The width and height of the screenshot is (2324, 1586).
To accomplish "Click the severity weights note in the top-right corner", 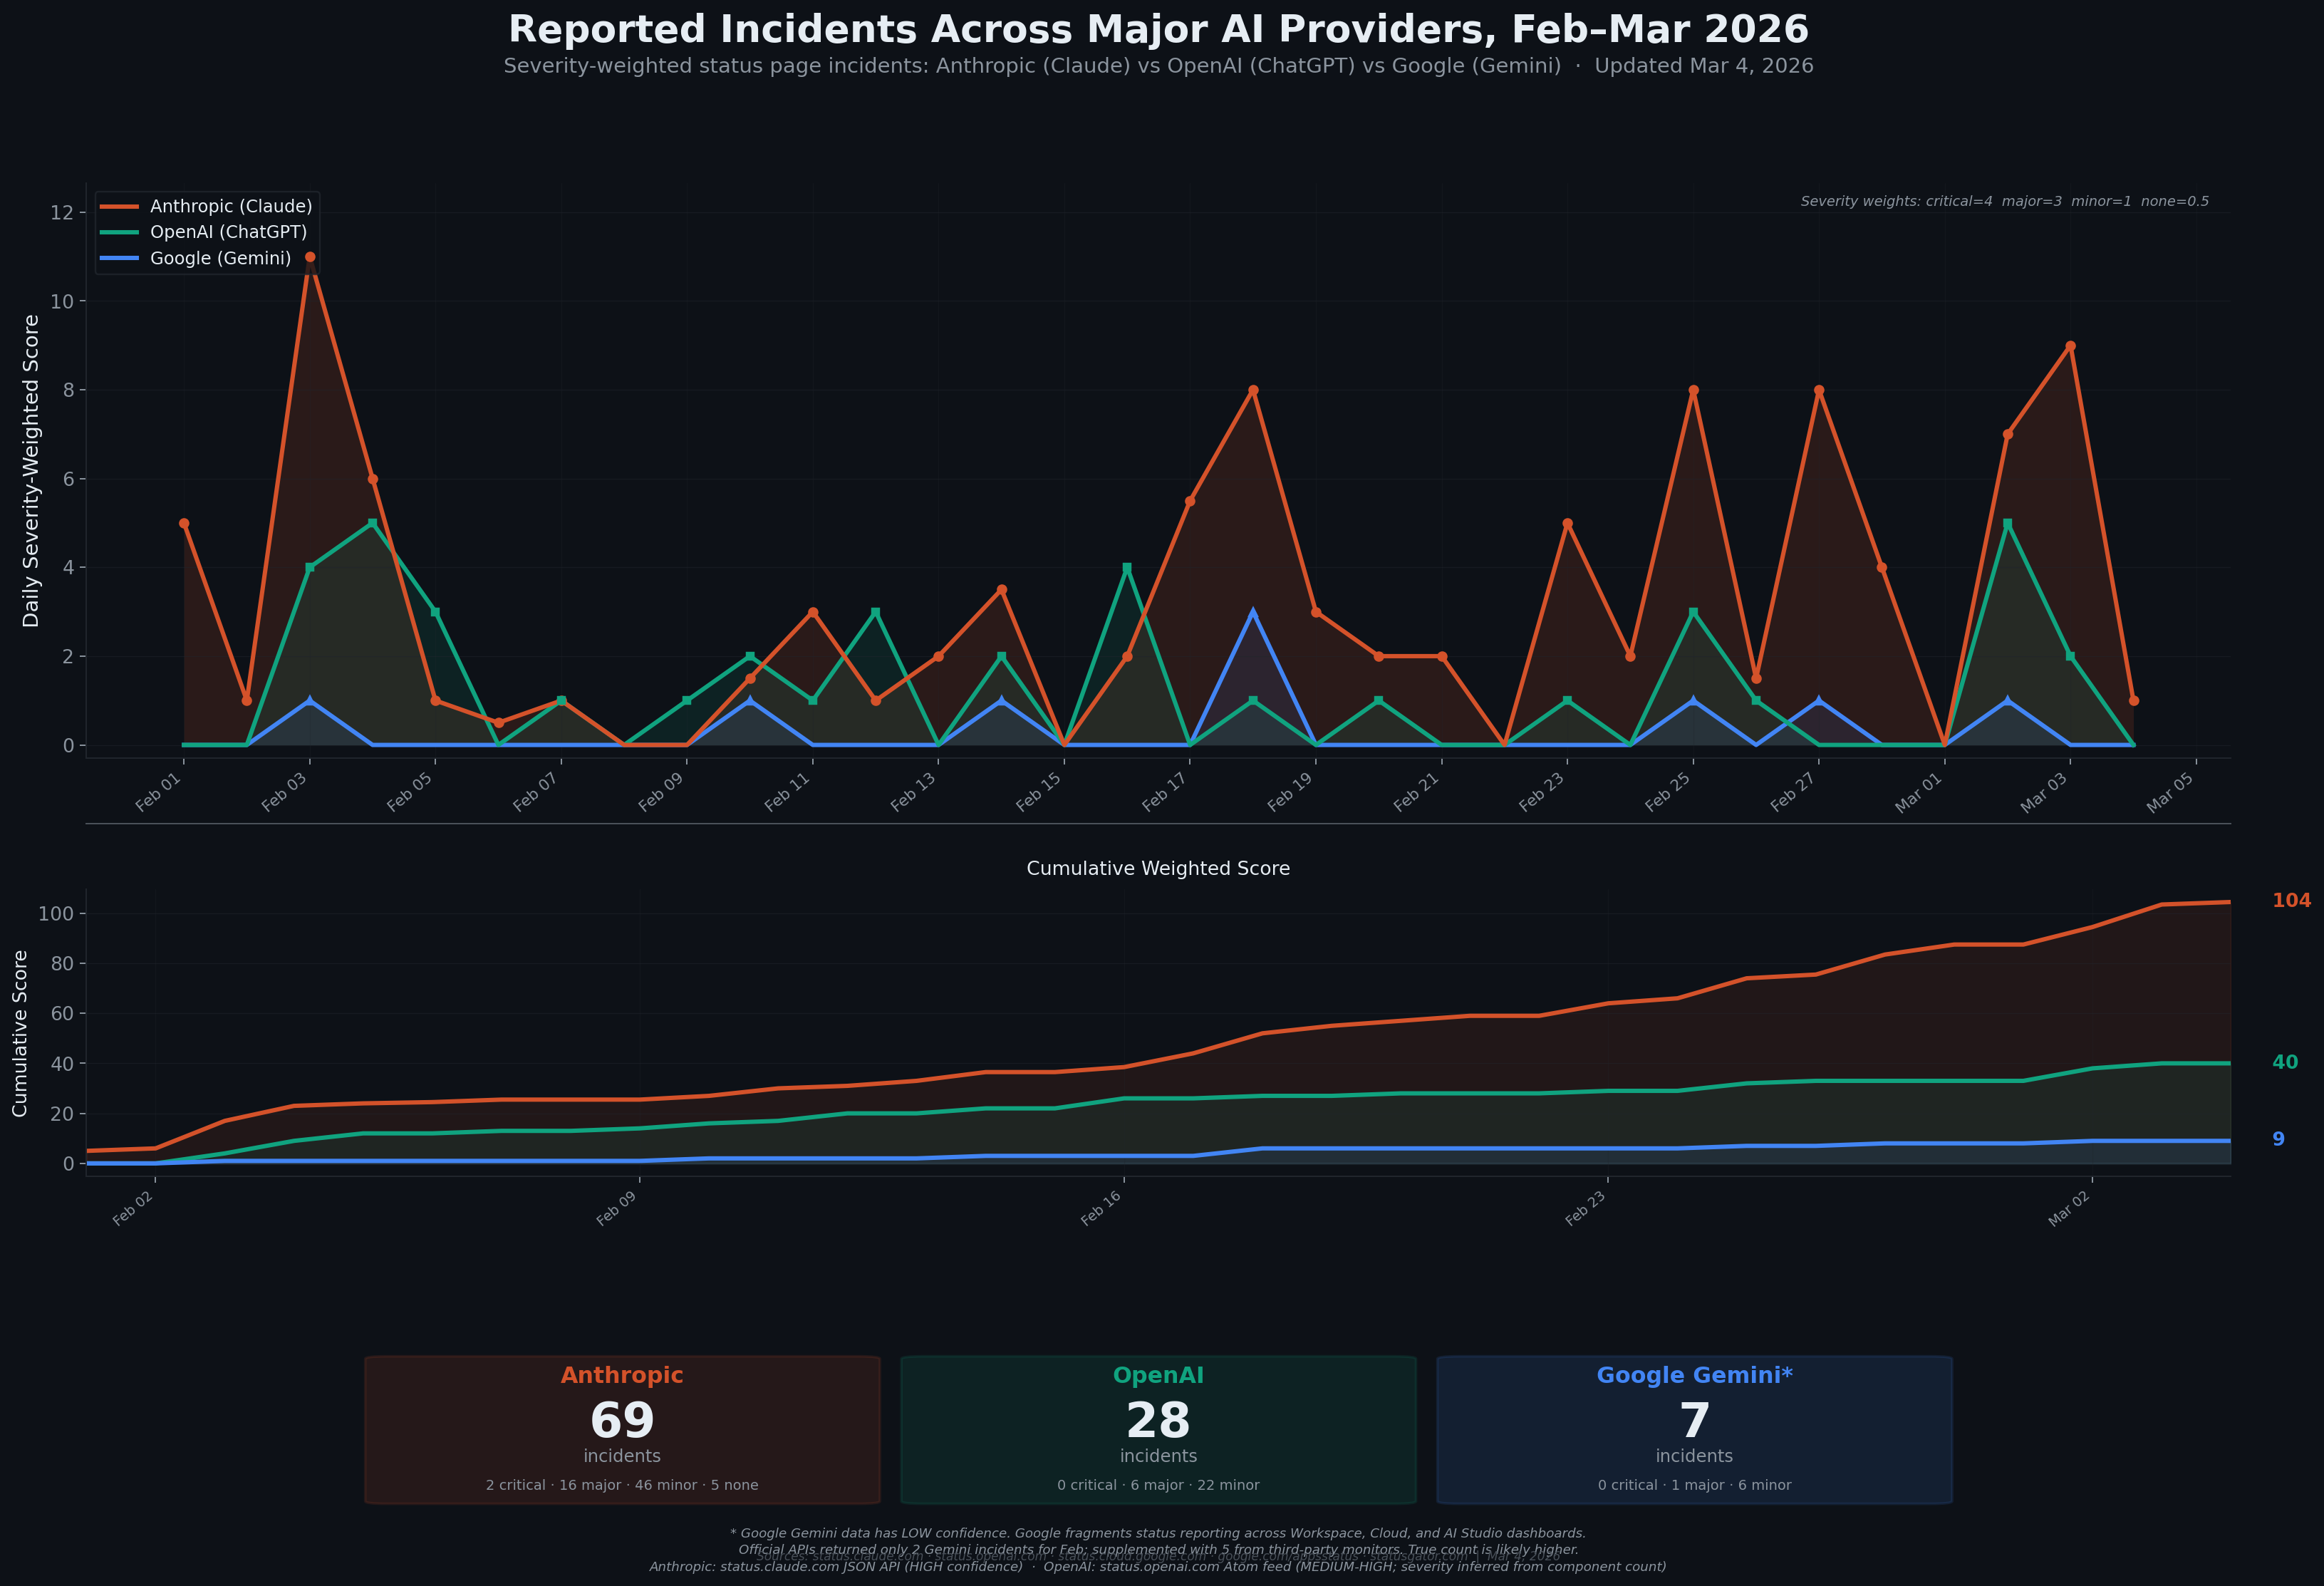I will click(2004, 200).
